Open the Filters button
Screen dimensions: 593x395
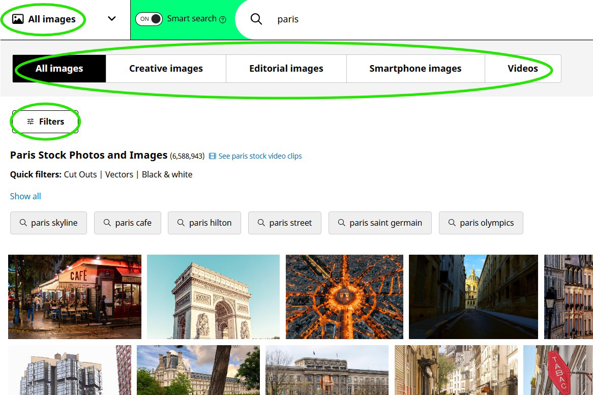45,121
